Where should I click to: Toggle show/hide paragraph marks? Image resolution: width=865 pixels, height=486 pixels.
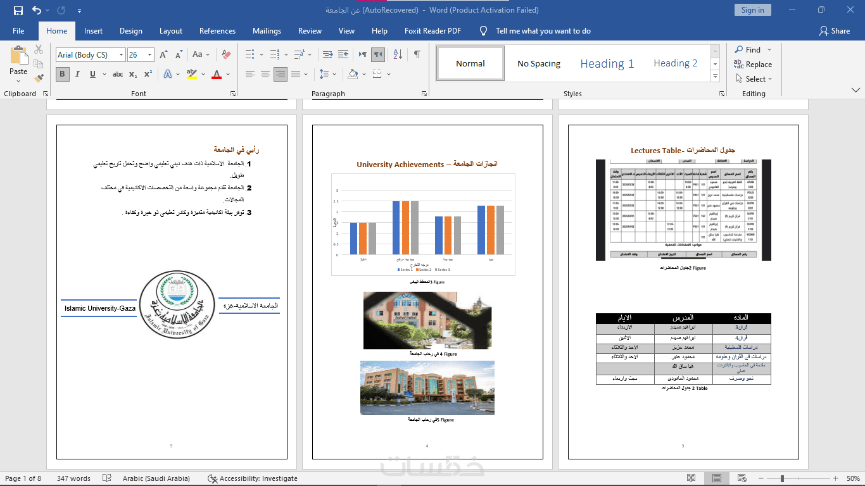(417, 55)
